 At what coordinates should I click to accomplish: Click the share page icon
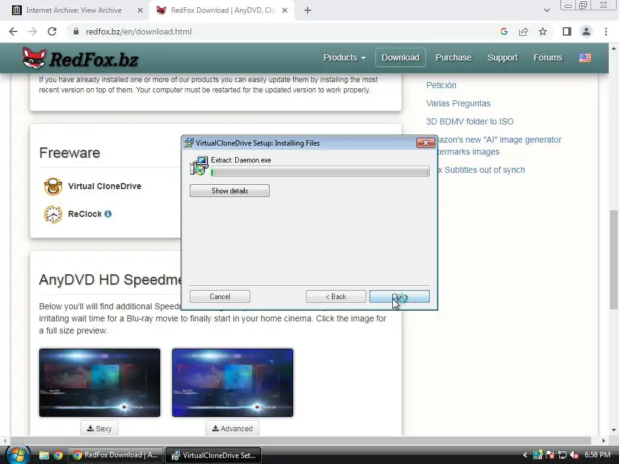pos(523,31)
